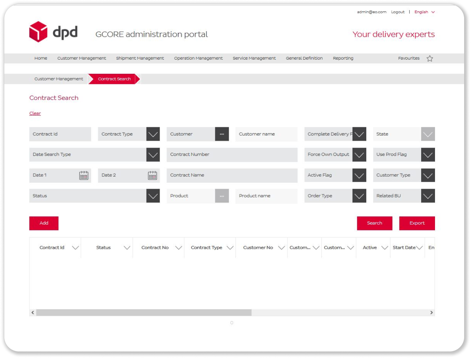Open the Date 1 calendar picker
471x358 pixels.
tap(84, 176)
